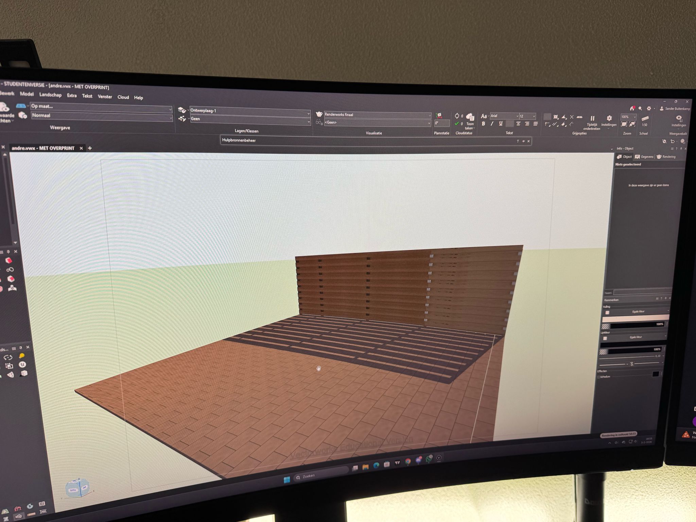The width and height of the screenshot is (696, 522).
Task: Open the Renderworks finaal render mode dropdown
Action: coord(377,115)
